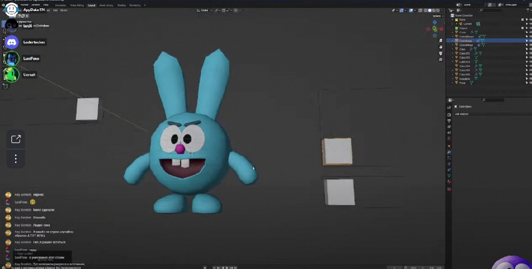
Task: Switch perspective/orthographic with grid icon
Action: [x=440, y=60]
